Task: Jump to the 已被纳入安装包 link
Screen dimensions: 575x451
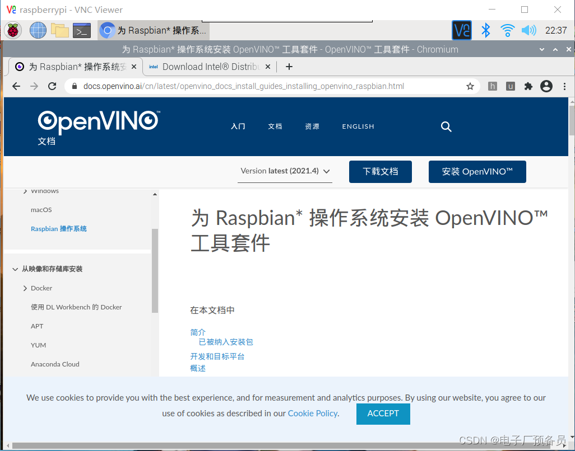Action: coord(226,342)
